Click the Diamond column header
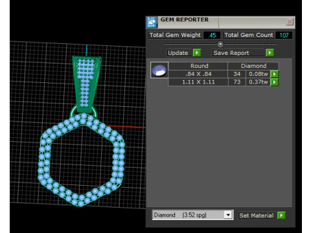The image size is (311, 233). [x=253, y=66]
